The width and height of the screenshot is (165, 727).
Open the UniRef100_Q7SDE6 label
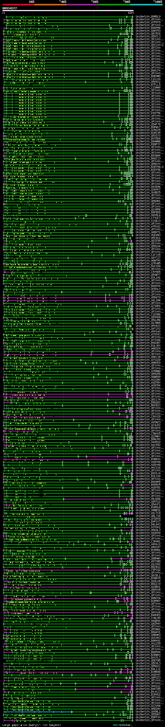[148, 306]
